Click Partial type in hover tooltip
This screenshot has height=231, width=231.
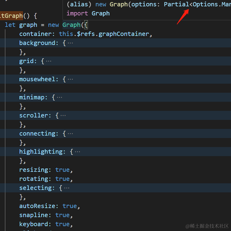point(177,4)
